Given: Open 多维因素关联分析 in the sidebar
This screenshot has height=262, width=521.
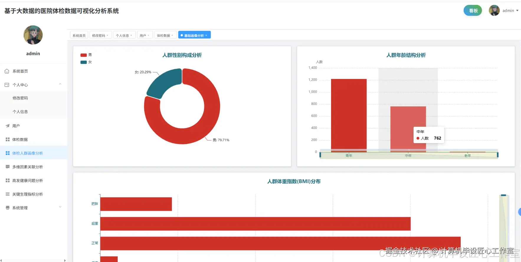Looking at the screenshot, I should coord(34,167).
